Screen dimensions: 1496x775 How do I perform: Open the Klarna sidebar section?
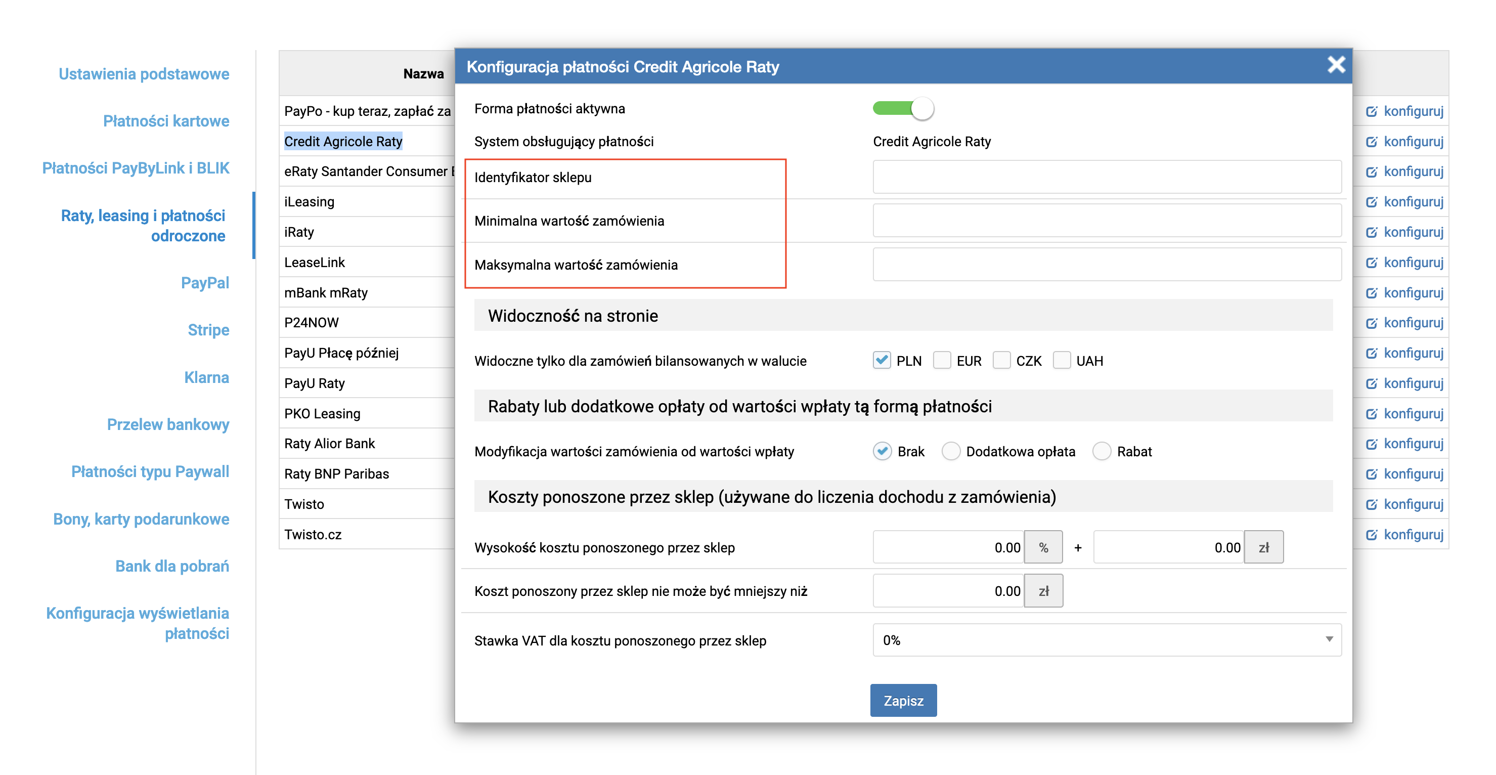pyautogui.click(x=206, y=377)
